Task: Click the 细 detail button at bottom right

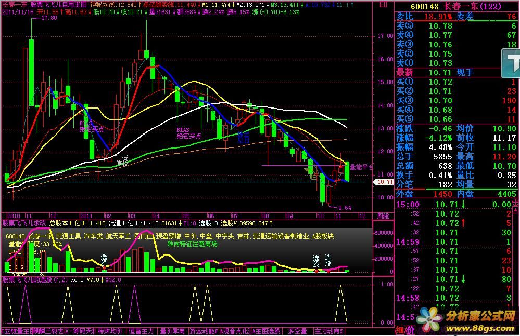Action: [401, 331]
